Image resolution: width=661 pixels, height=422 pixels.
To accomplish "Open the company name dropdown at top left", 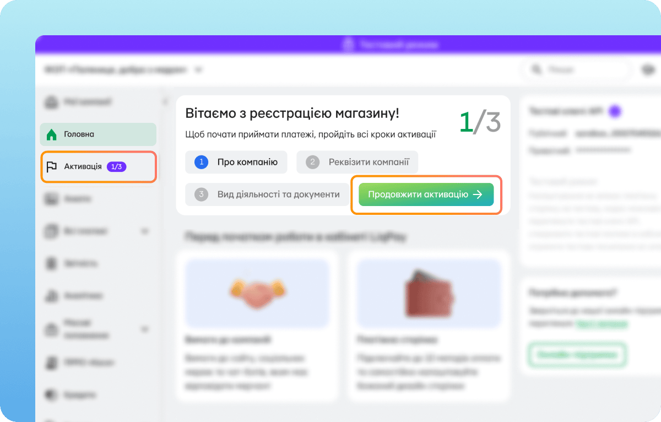I will [124, 70].
